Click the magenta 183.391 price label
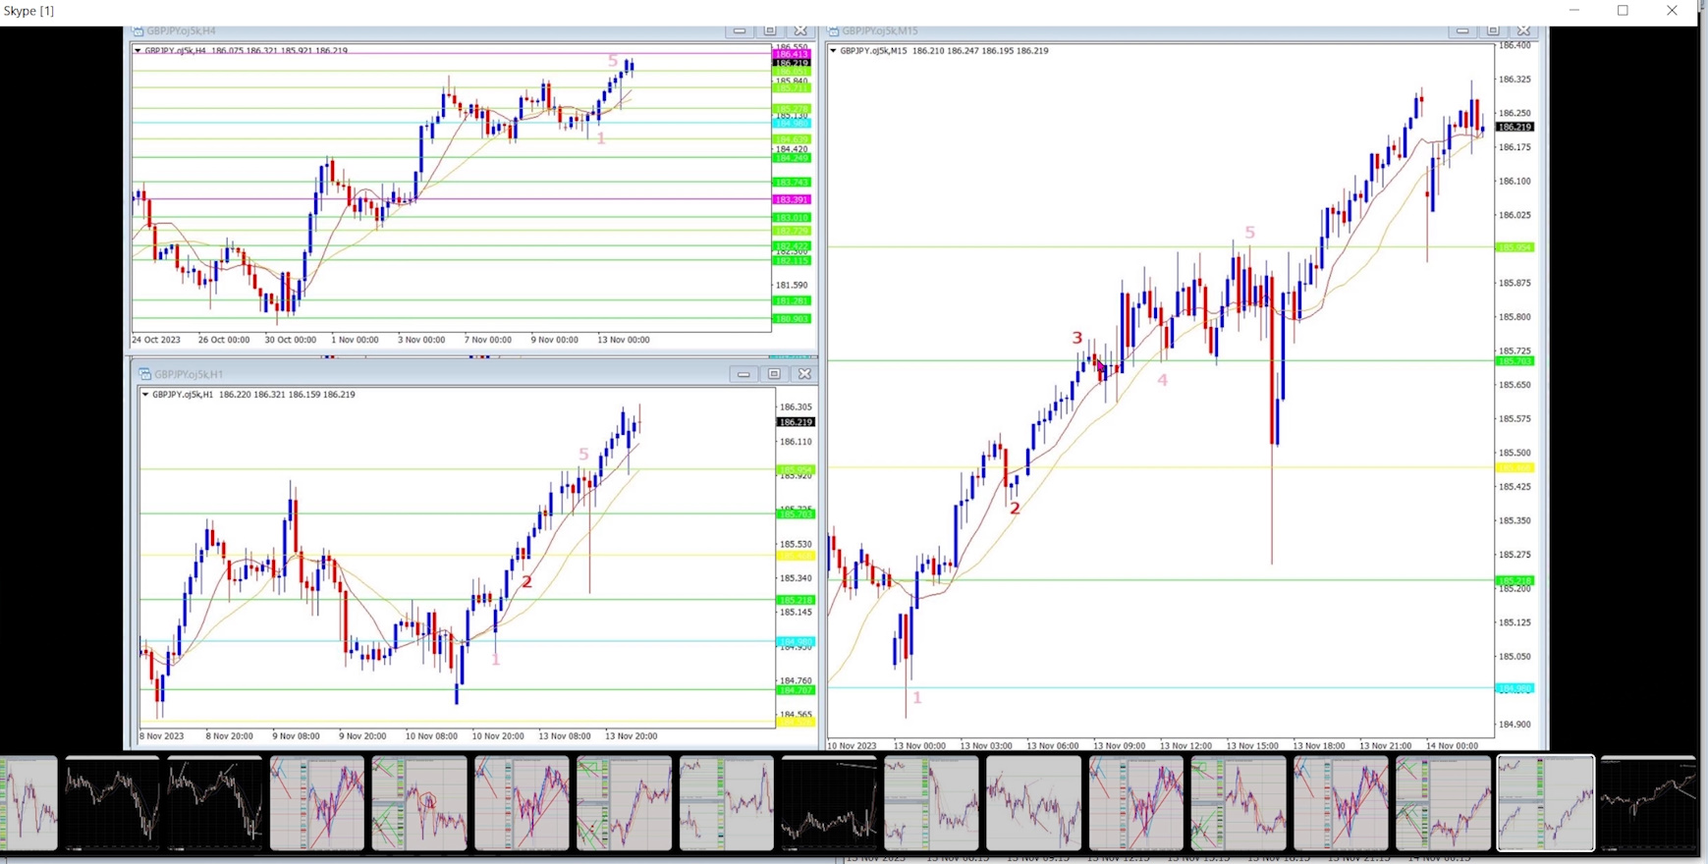 click(792, 199)
